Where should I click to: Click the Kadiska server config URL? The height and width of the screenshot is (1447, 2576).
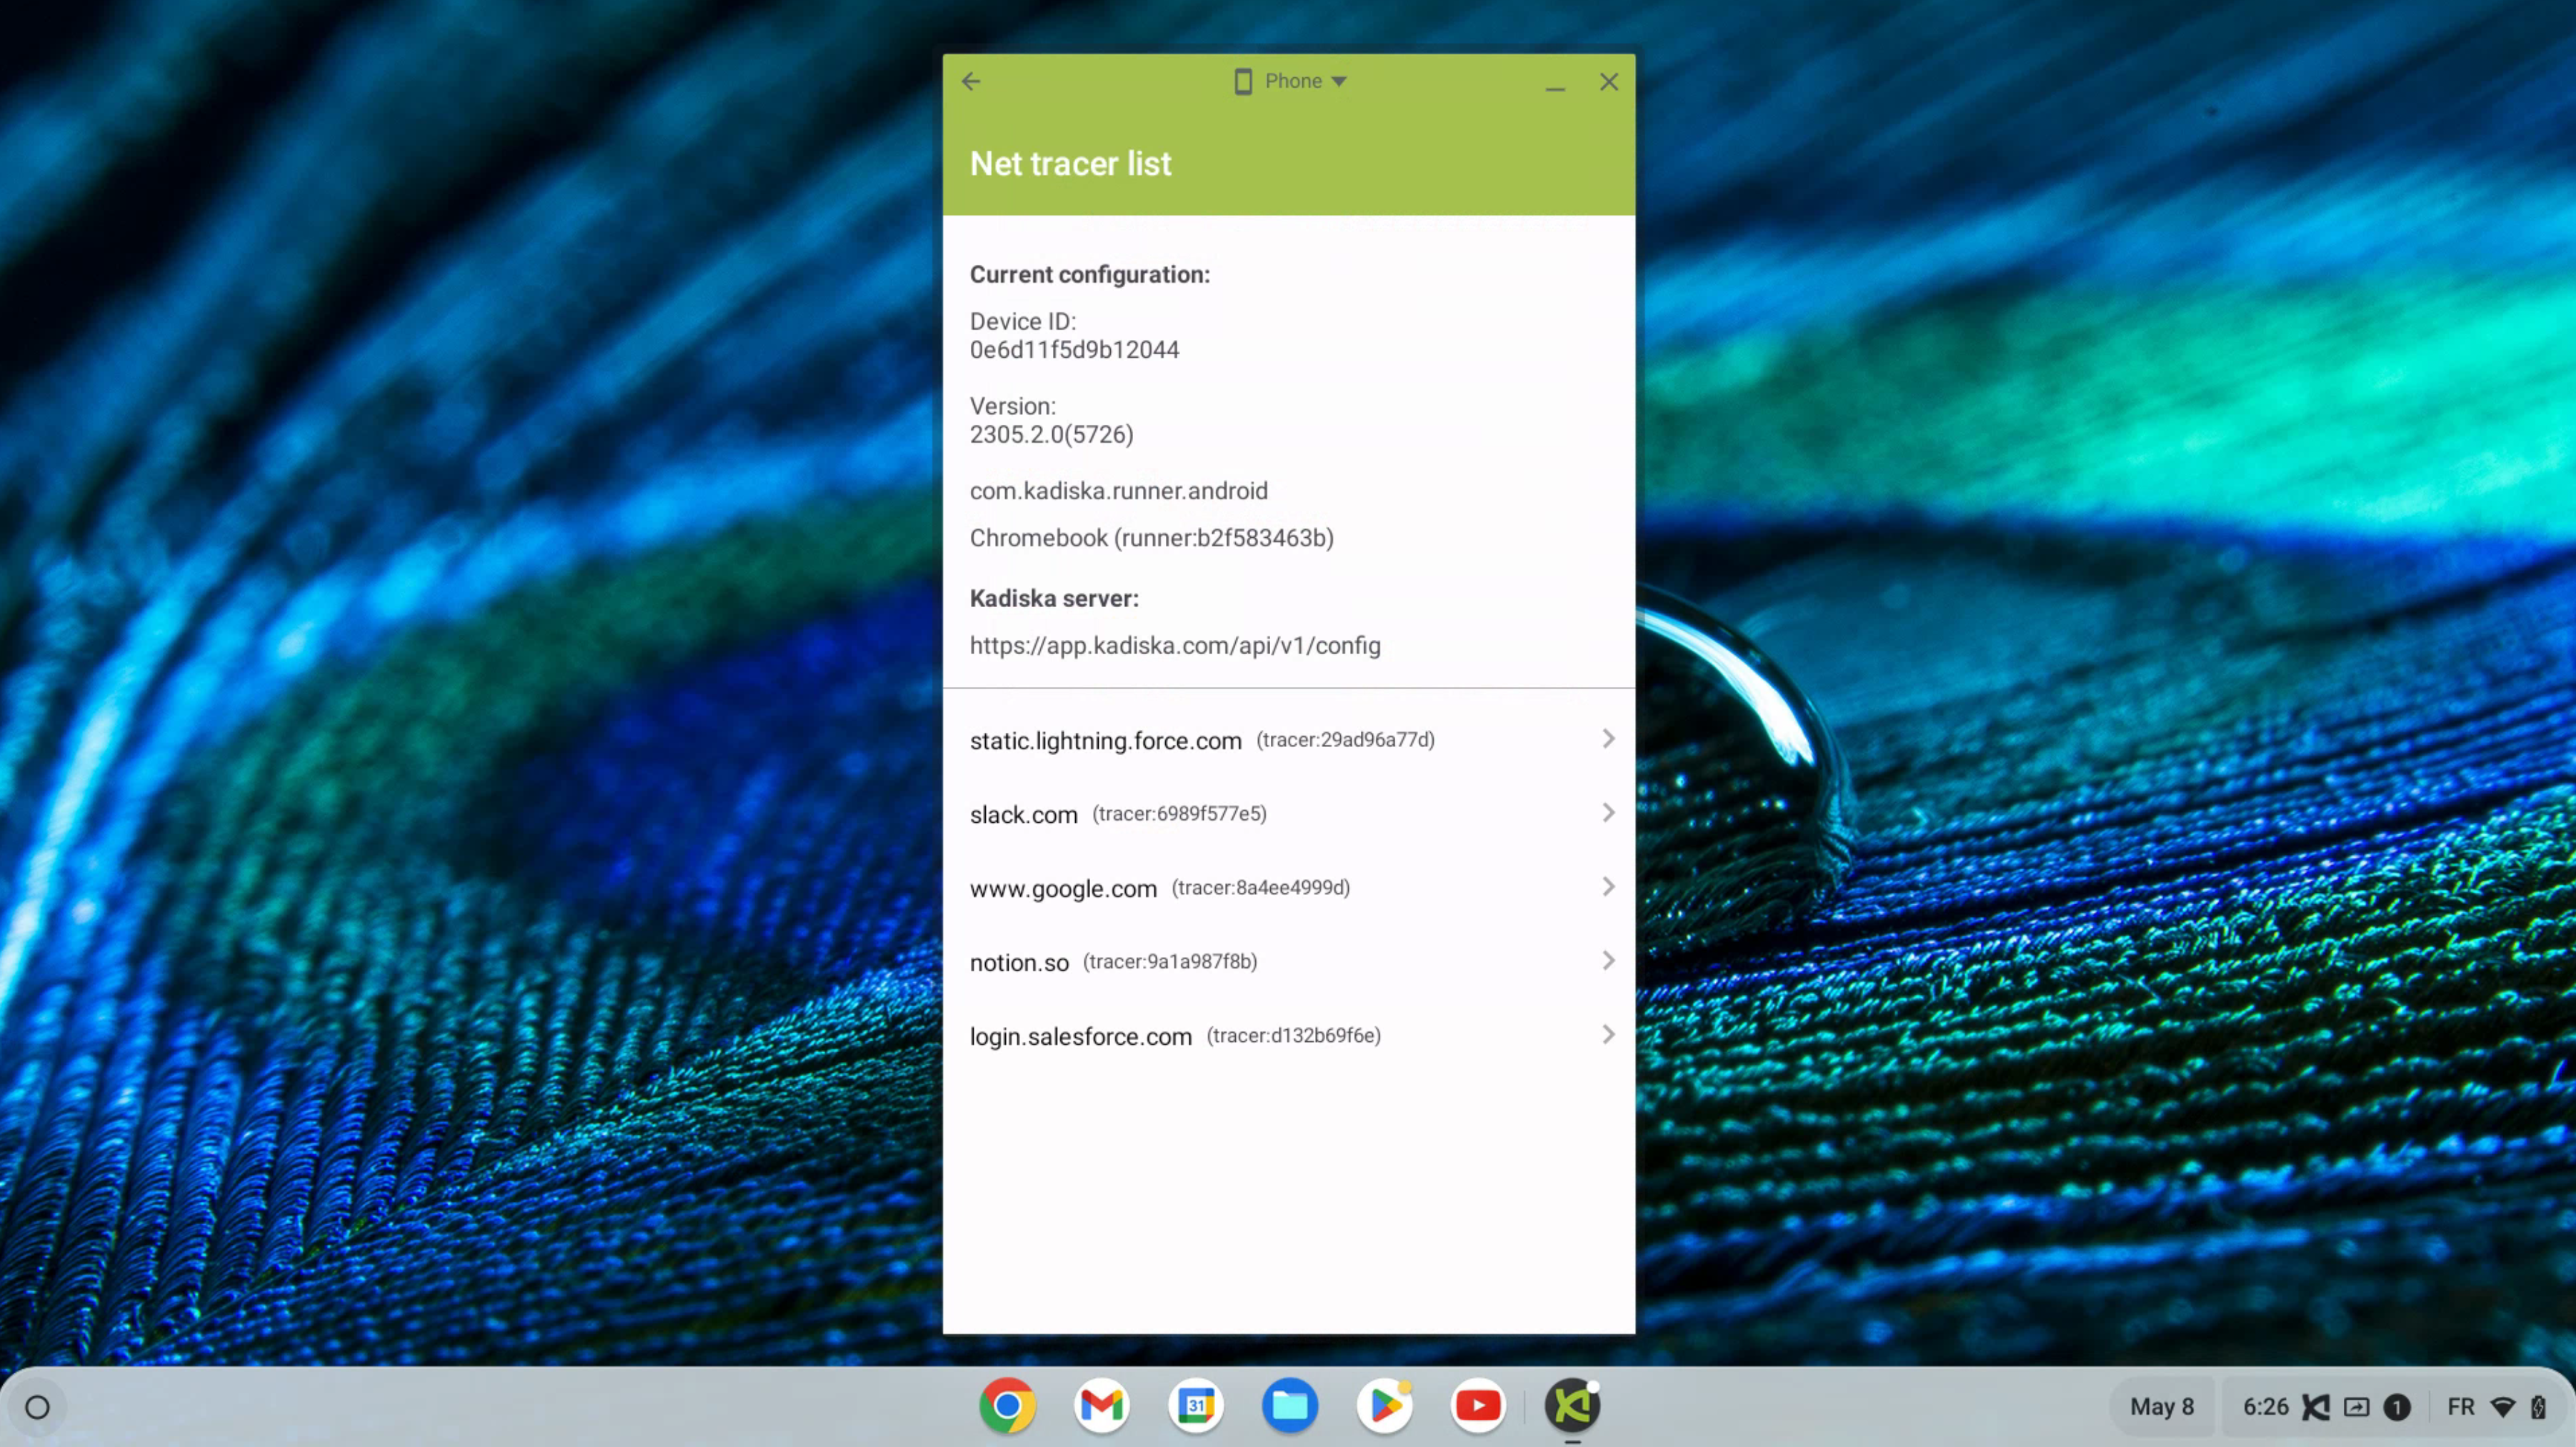1175,646
